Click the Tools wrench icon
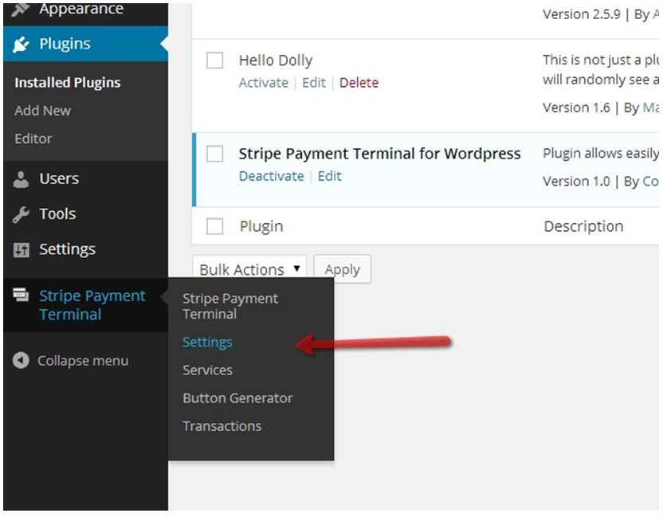The height and width of the screenshot is (517, 667). pos(21,214)
